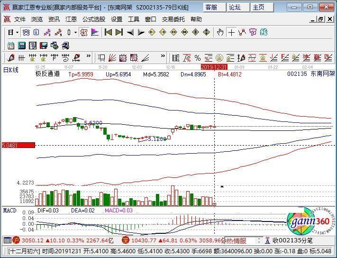
Task: Open the 帮助 menu
Action: (x=196, y=19)
